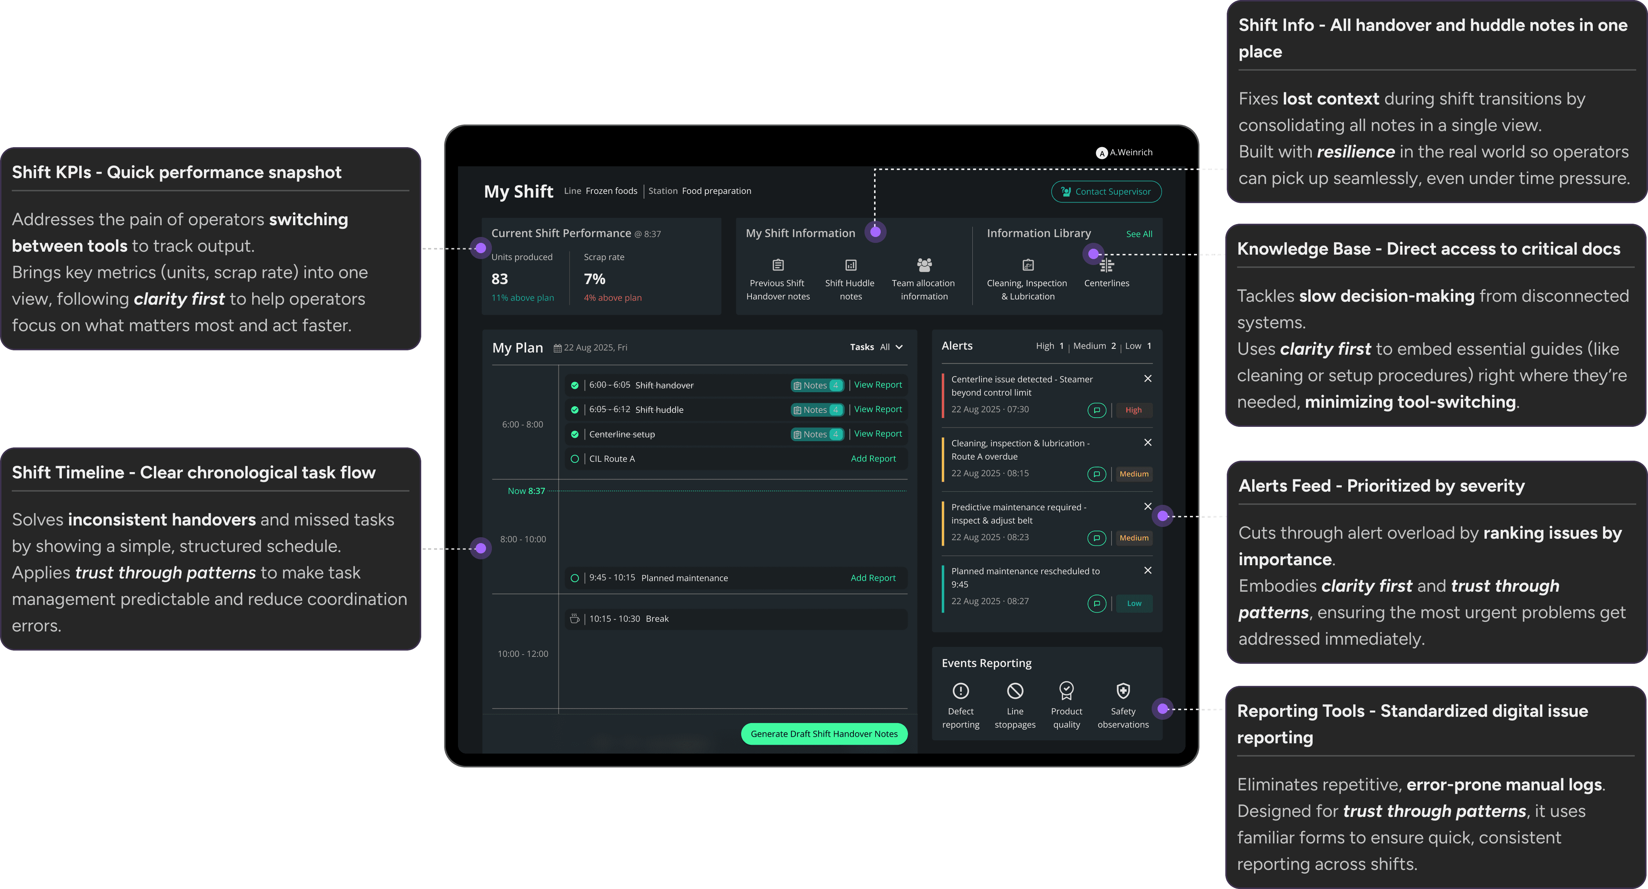Open Product quality reporting
The height and width of the screenshot is (889, 1648).
1066,691
